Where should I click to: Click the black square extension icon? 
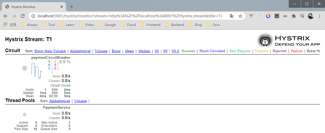[x=277, y=16]
